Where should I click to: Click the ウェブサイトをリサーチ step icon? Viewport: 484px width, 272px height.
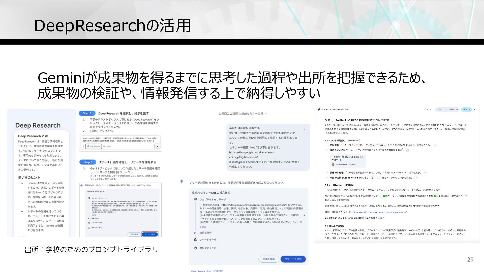click(x=195, y=199)
